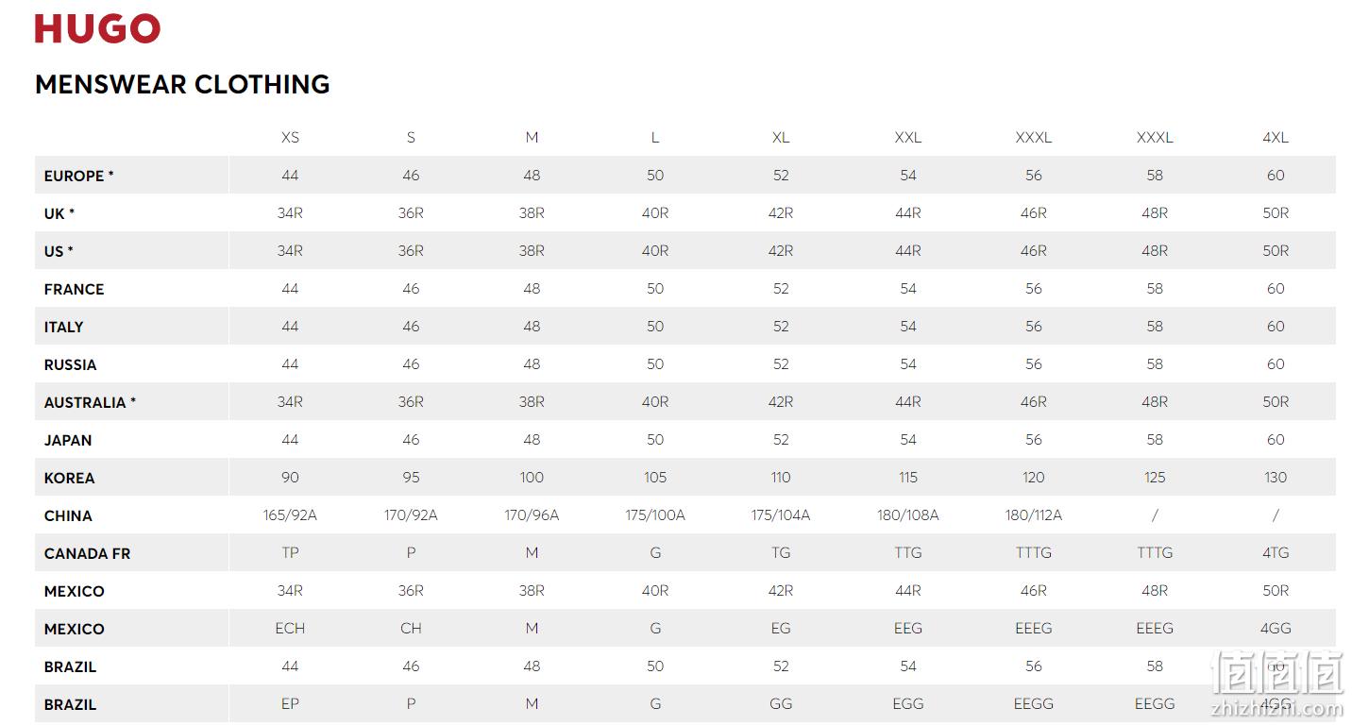Screen dimensions: 1352x725
Task: Click Korea size 130 cell
Action: 1276,478
